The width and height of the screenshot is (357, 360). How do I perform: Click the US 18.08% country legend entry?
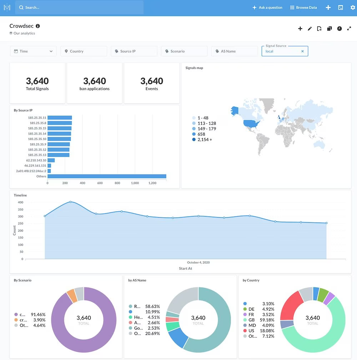259,331
